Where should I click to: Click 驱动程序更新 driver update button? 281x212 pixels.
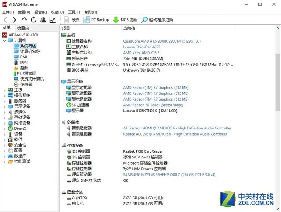157,20
